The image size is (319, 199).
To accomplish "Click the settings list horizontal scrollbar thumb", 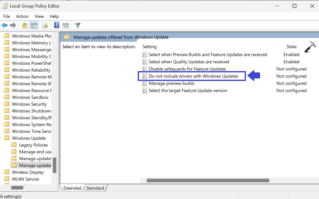I will pyautogui.click(x=208, y=181).
